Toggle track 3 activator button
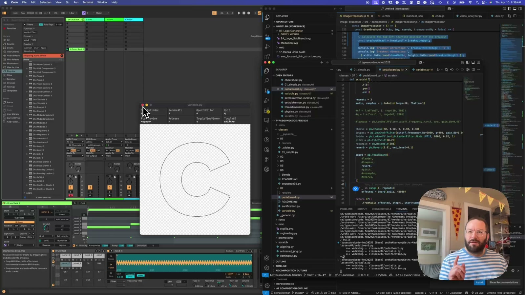 (110, 187)
